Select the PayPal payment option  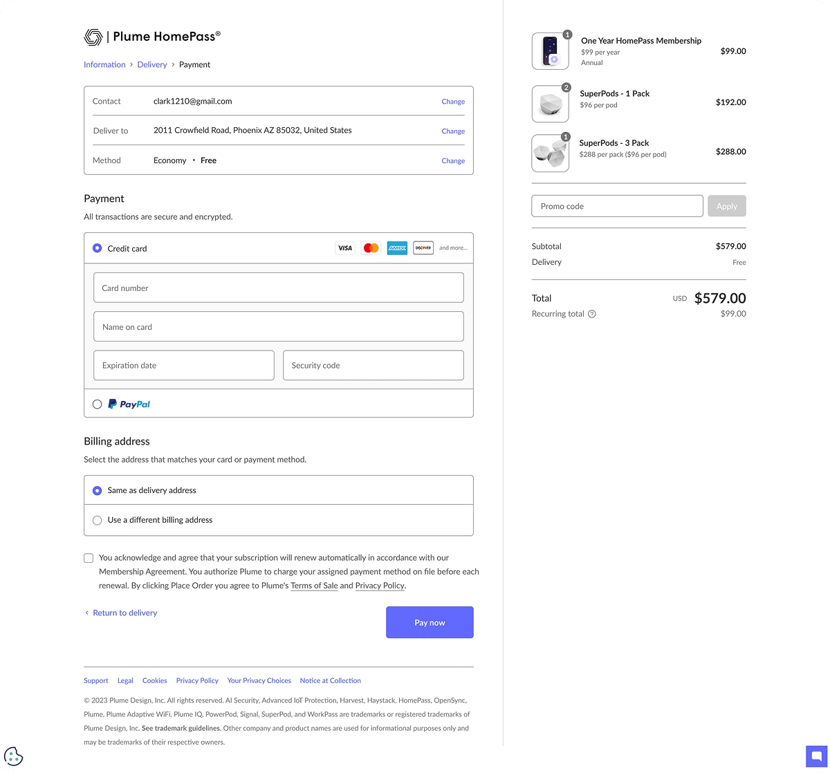(98, 404)
